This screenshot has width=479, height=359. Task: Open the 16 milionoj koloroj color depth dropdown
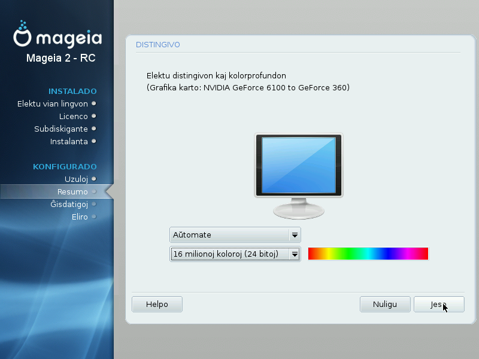pos(235,254)
